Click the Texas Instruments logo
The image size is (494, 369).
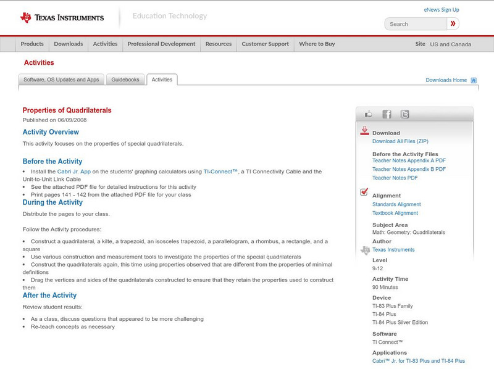pos(62,18)
